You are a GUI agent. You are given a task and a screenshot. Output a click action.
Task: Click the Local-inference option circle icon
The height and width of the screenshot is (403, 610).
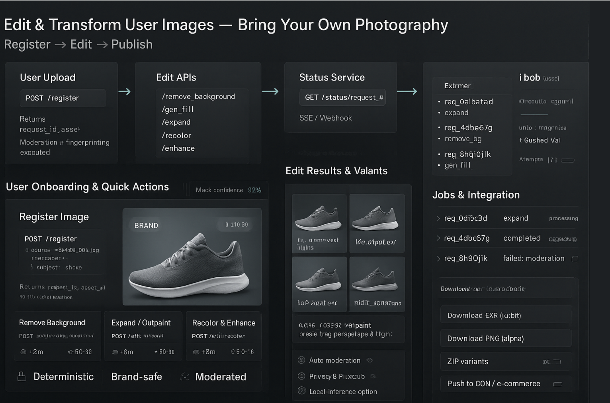pyautogui.click(x=301, y=391)
